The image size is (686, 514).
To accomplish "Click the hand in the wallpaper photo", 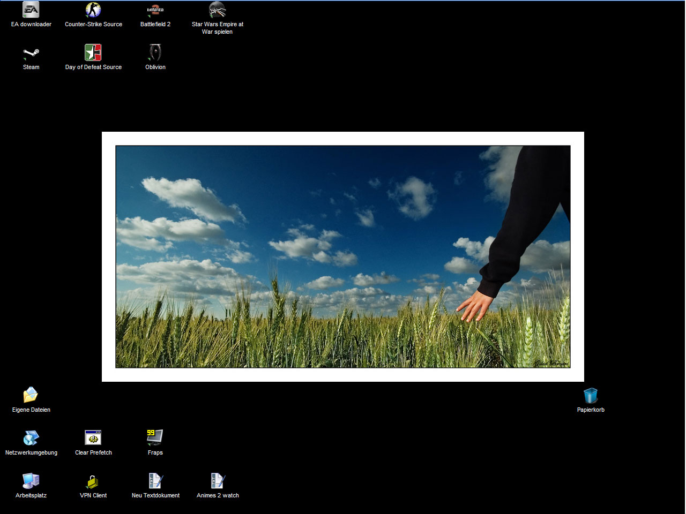I will (475, 306).
